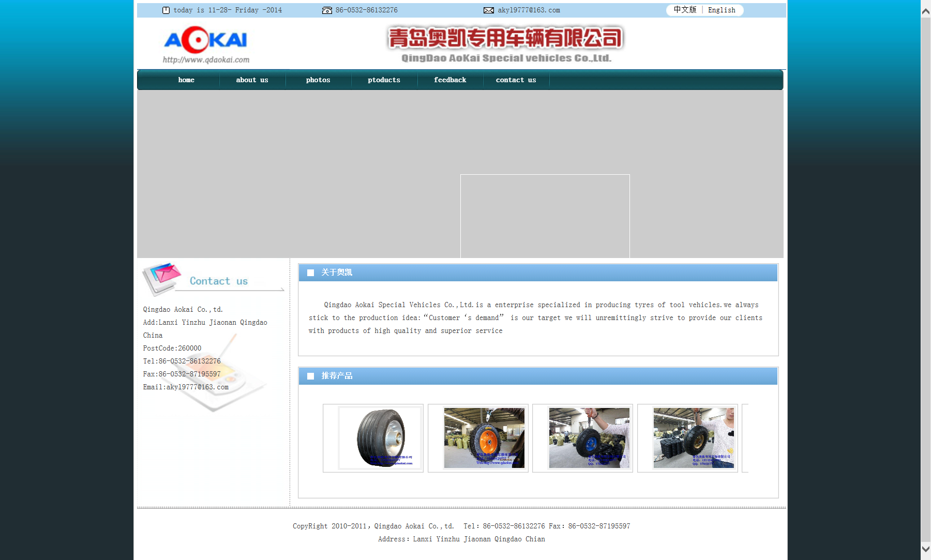
Task: Click the Qingdao Aokai Co.,td. sidebar line
Action: (183, 309)
